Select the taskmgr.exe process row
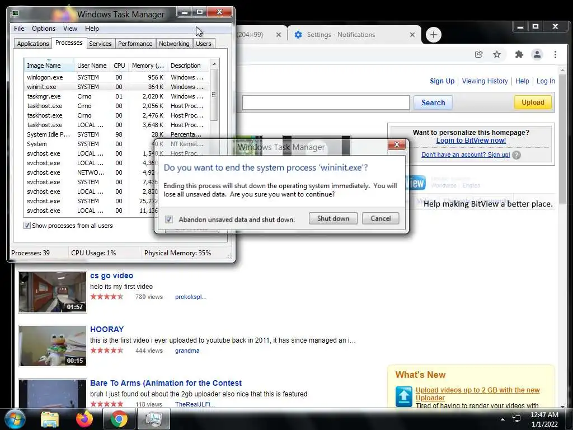Screen dimensions: 573x430 [116, 96]
